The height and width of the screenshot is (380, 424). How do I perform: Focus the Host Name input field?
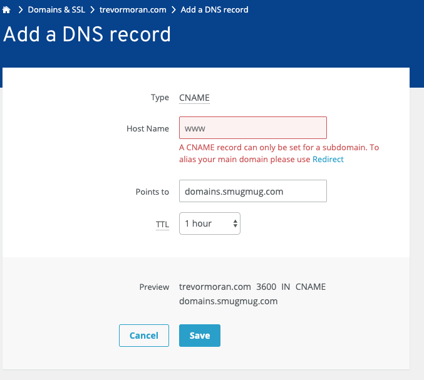pos(253,128)
